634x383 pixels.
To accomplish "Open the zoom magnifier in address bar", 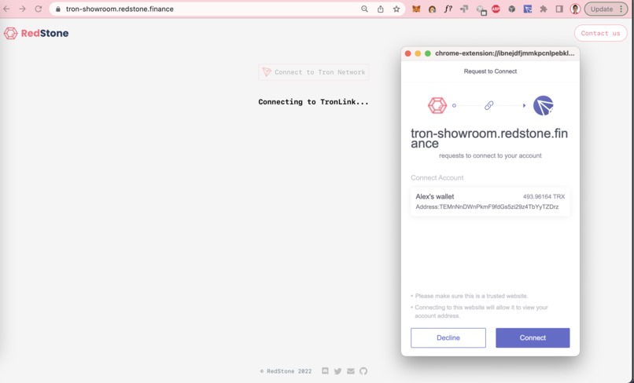I will click(364, 9).
